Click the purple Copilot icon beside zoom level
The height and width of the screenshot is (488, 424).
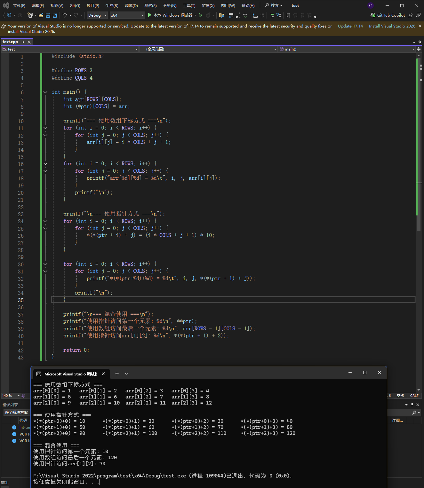(23, 396)
